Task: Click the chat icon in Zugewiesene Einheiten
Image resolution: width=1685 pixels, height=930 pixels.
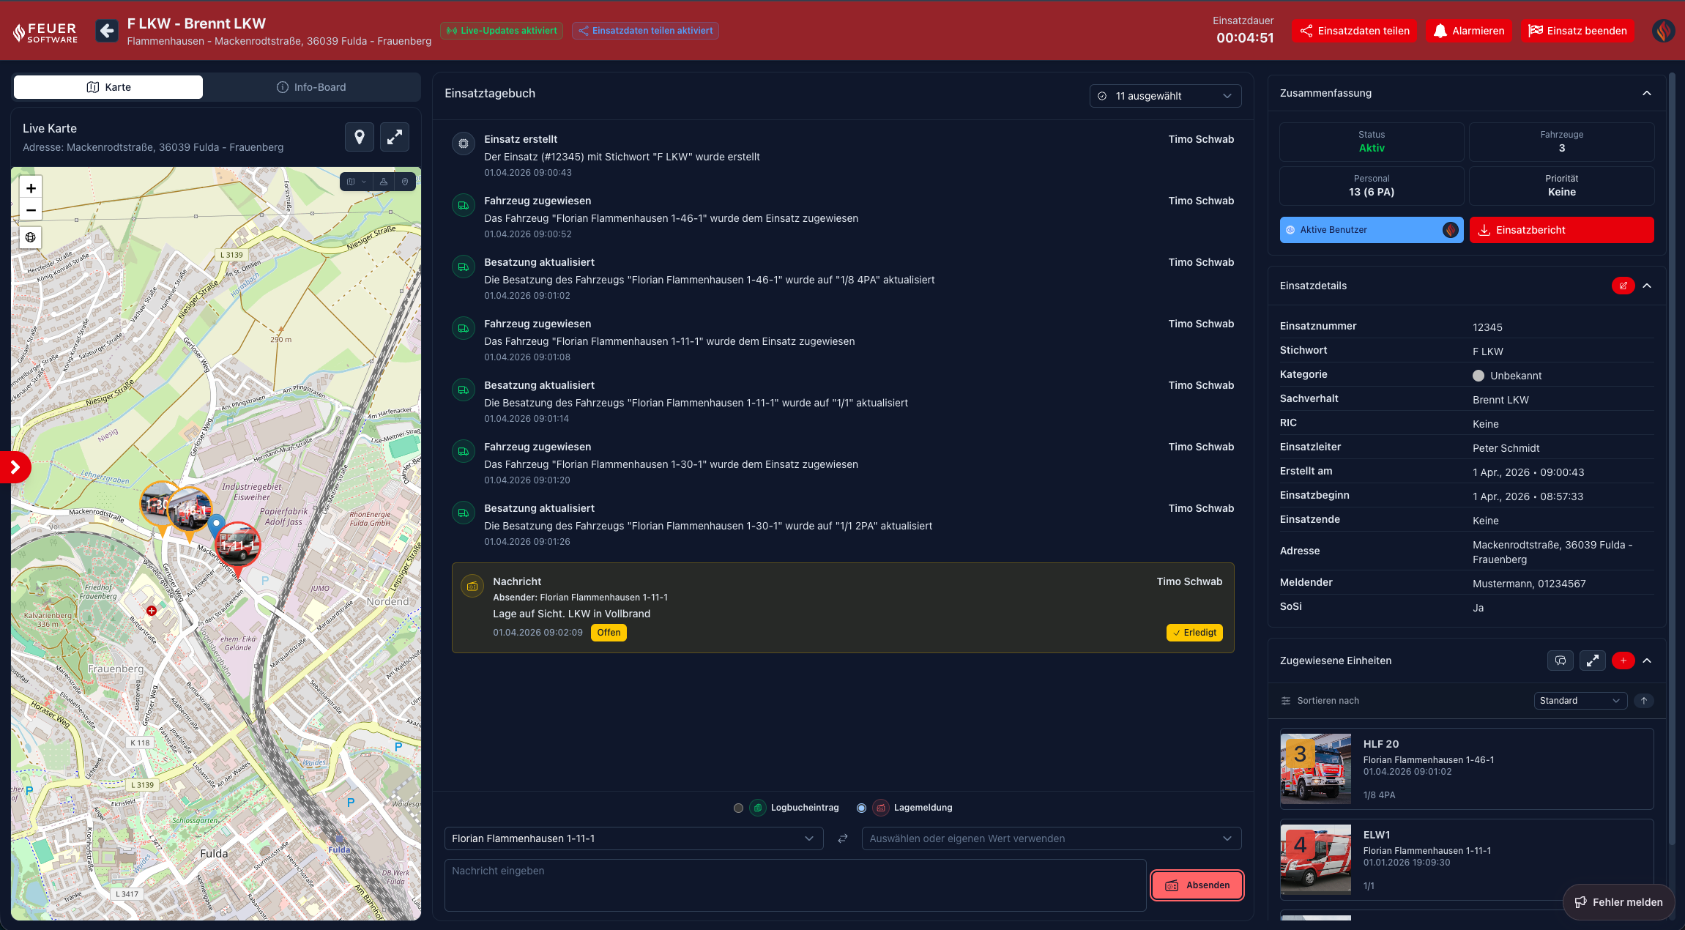Action: click(1561, 661)
